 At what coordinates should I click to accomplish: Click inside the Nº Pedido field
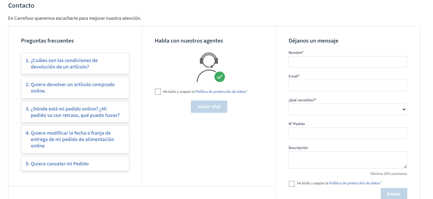[x=348, y=133]
